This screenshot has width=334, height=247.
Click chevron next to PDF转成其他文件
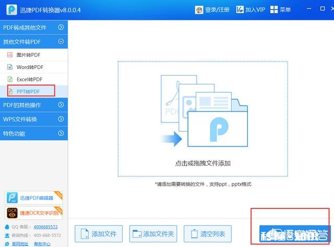click(x=61, y=27)
